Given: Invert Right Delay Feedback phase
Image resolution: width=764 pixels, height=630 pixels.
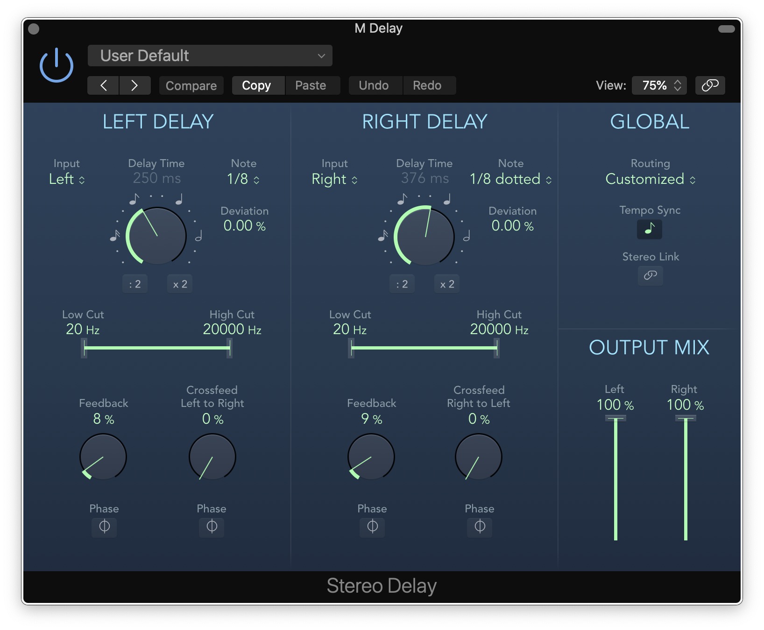Looking at the screenshot, I should click(x=372, y=527).
